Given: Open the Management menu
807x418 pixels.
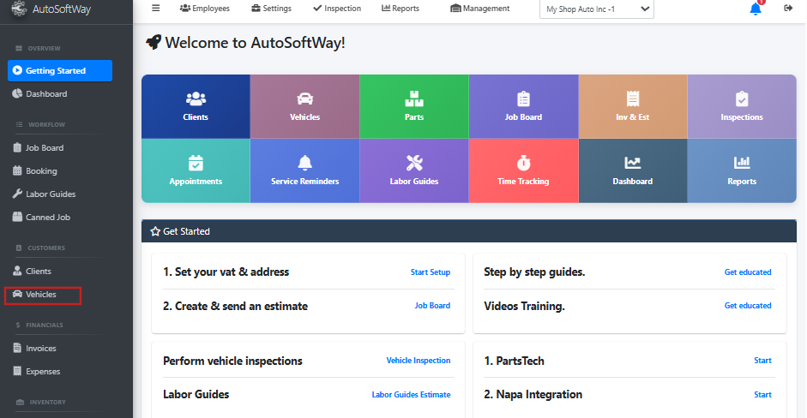Looking at the screenshot, I should click(479, 9).
